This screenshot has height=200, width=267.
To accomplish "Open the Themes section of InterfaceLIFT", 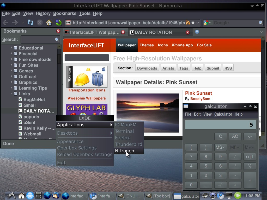I will tap(147, 45).
